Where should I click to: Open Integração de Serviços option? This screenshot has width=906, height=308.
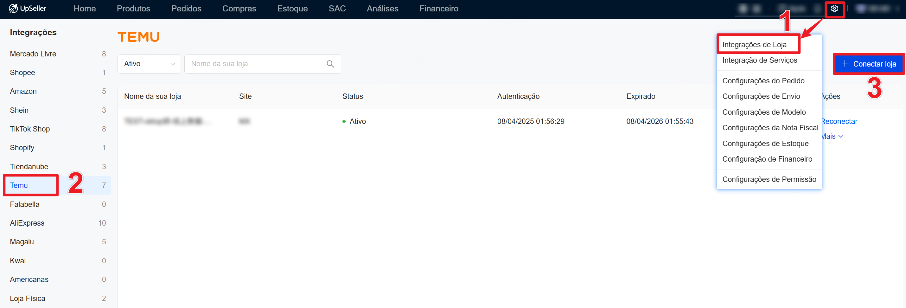[759, 60]
